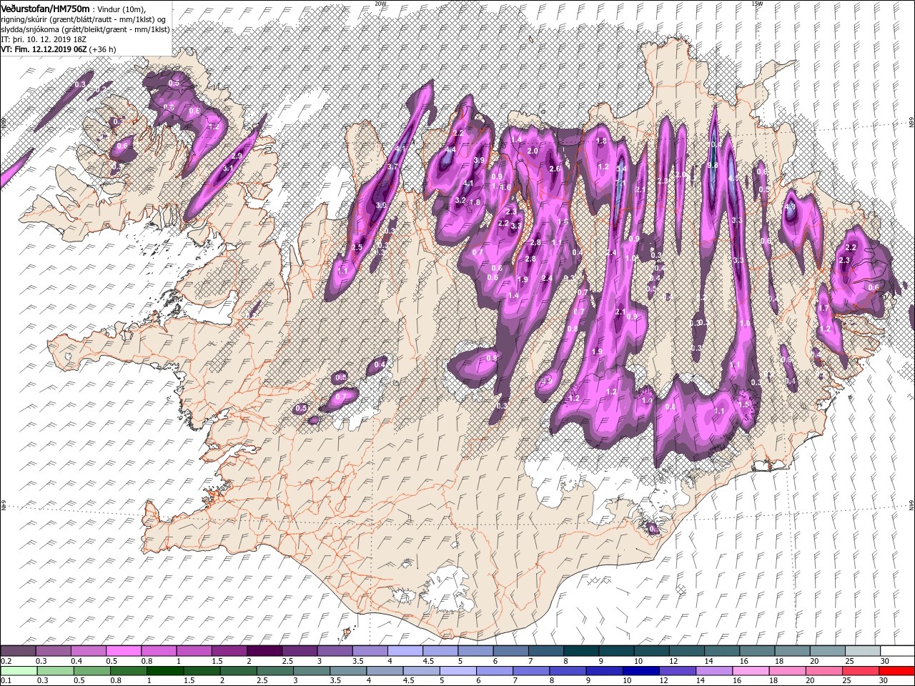The height and width of the screenshot is (686, 915).
Task: Click the 'rigning/skúrir' legend description line
Action: tap(84, 19)
